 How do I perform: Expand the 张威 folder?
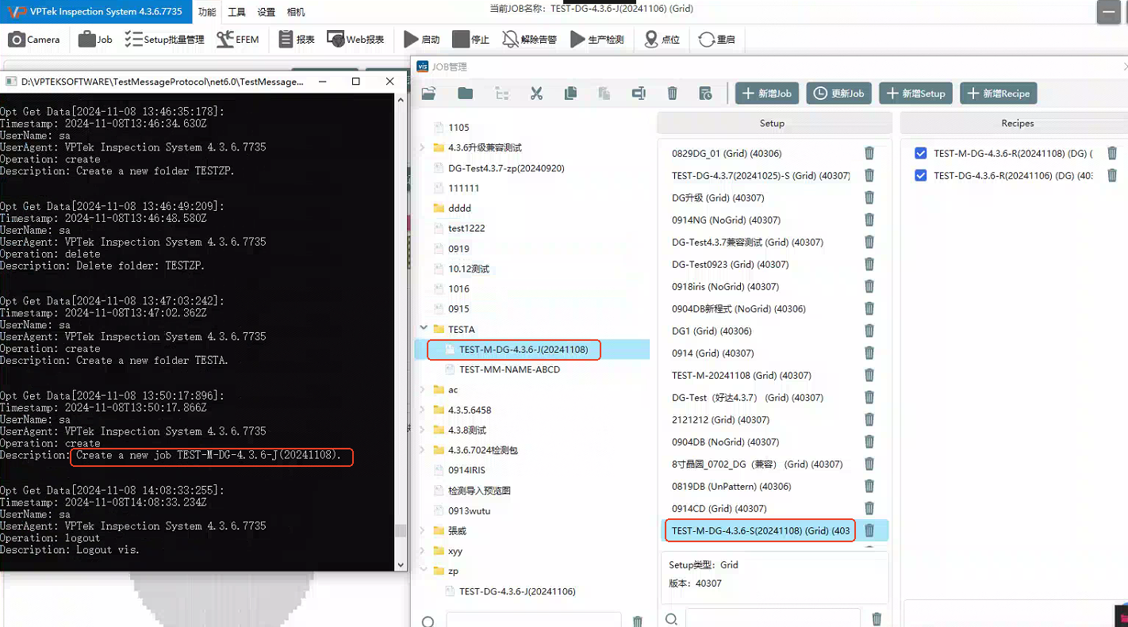pyautogui.click(x=423, y=530)
